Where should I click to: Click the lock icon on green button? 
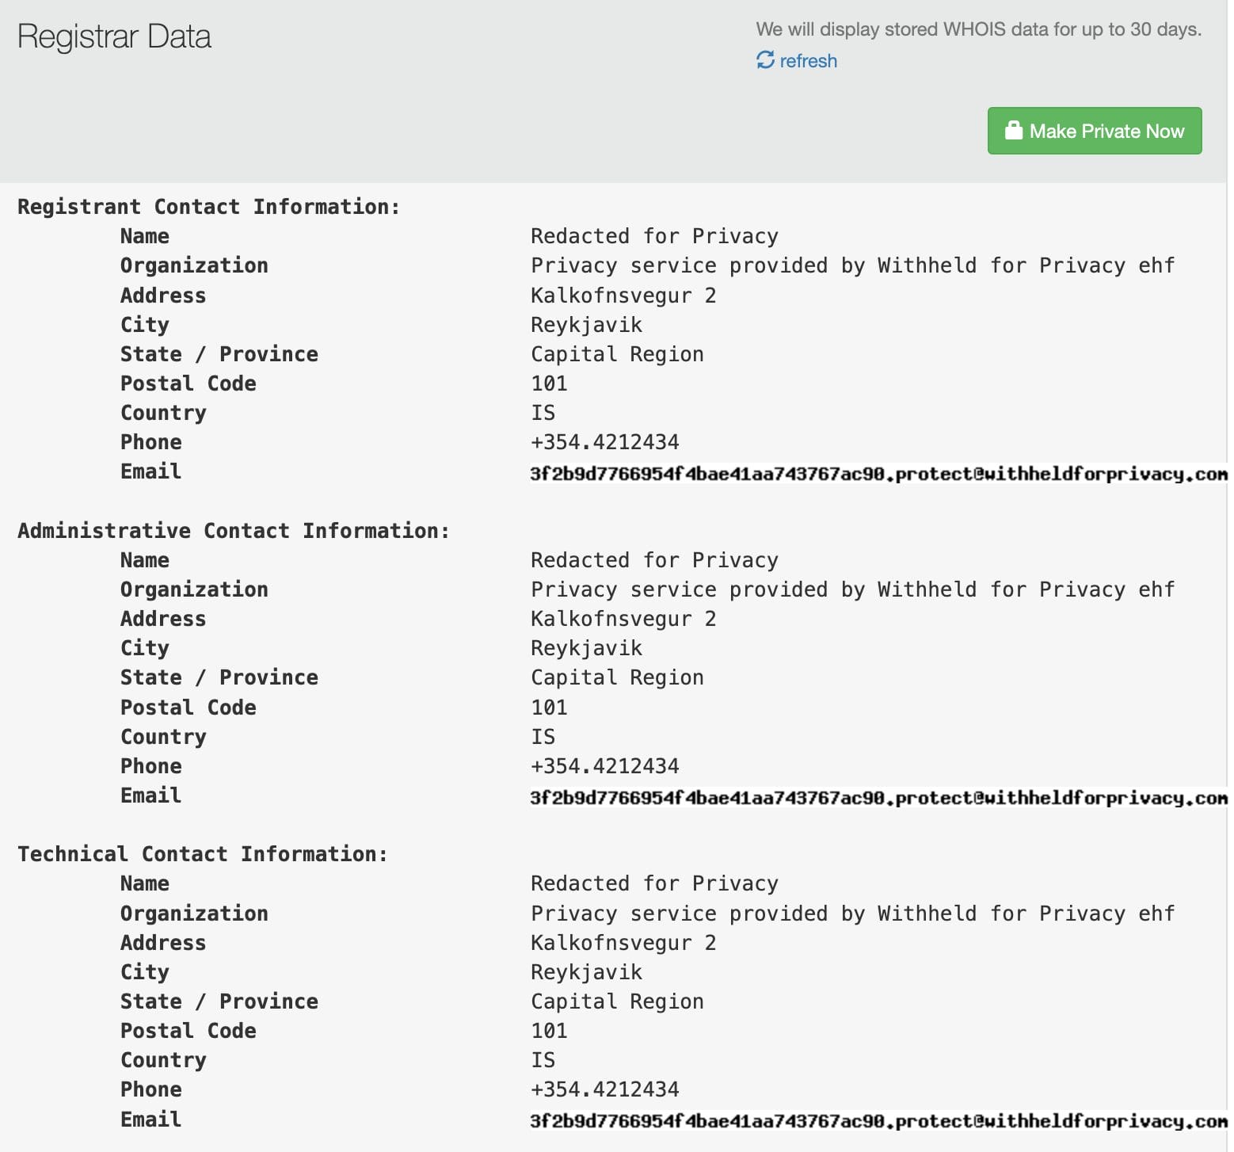1013,131
